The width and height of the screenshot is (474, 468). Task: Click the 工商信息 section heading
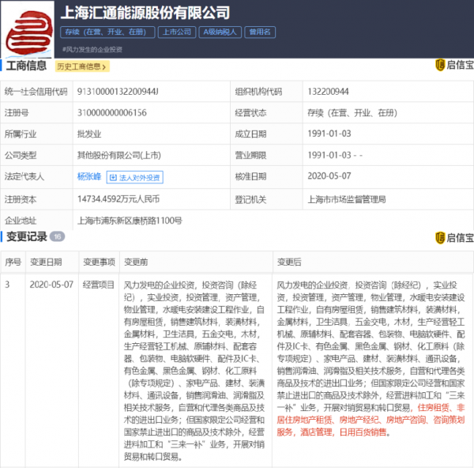(x=26, y=66)
